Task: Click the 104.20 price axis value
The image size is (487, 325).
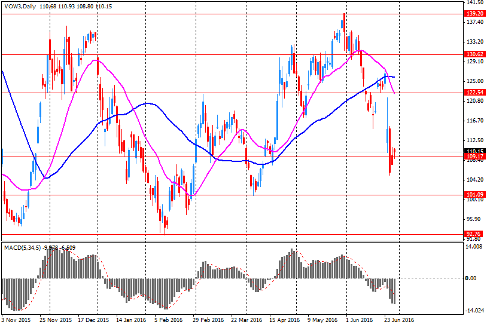Action: click(x=475, y=180)
